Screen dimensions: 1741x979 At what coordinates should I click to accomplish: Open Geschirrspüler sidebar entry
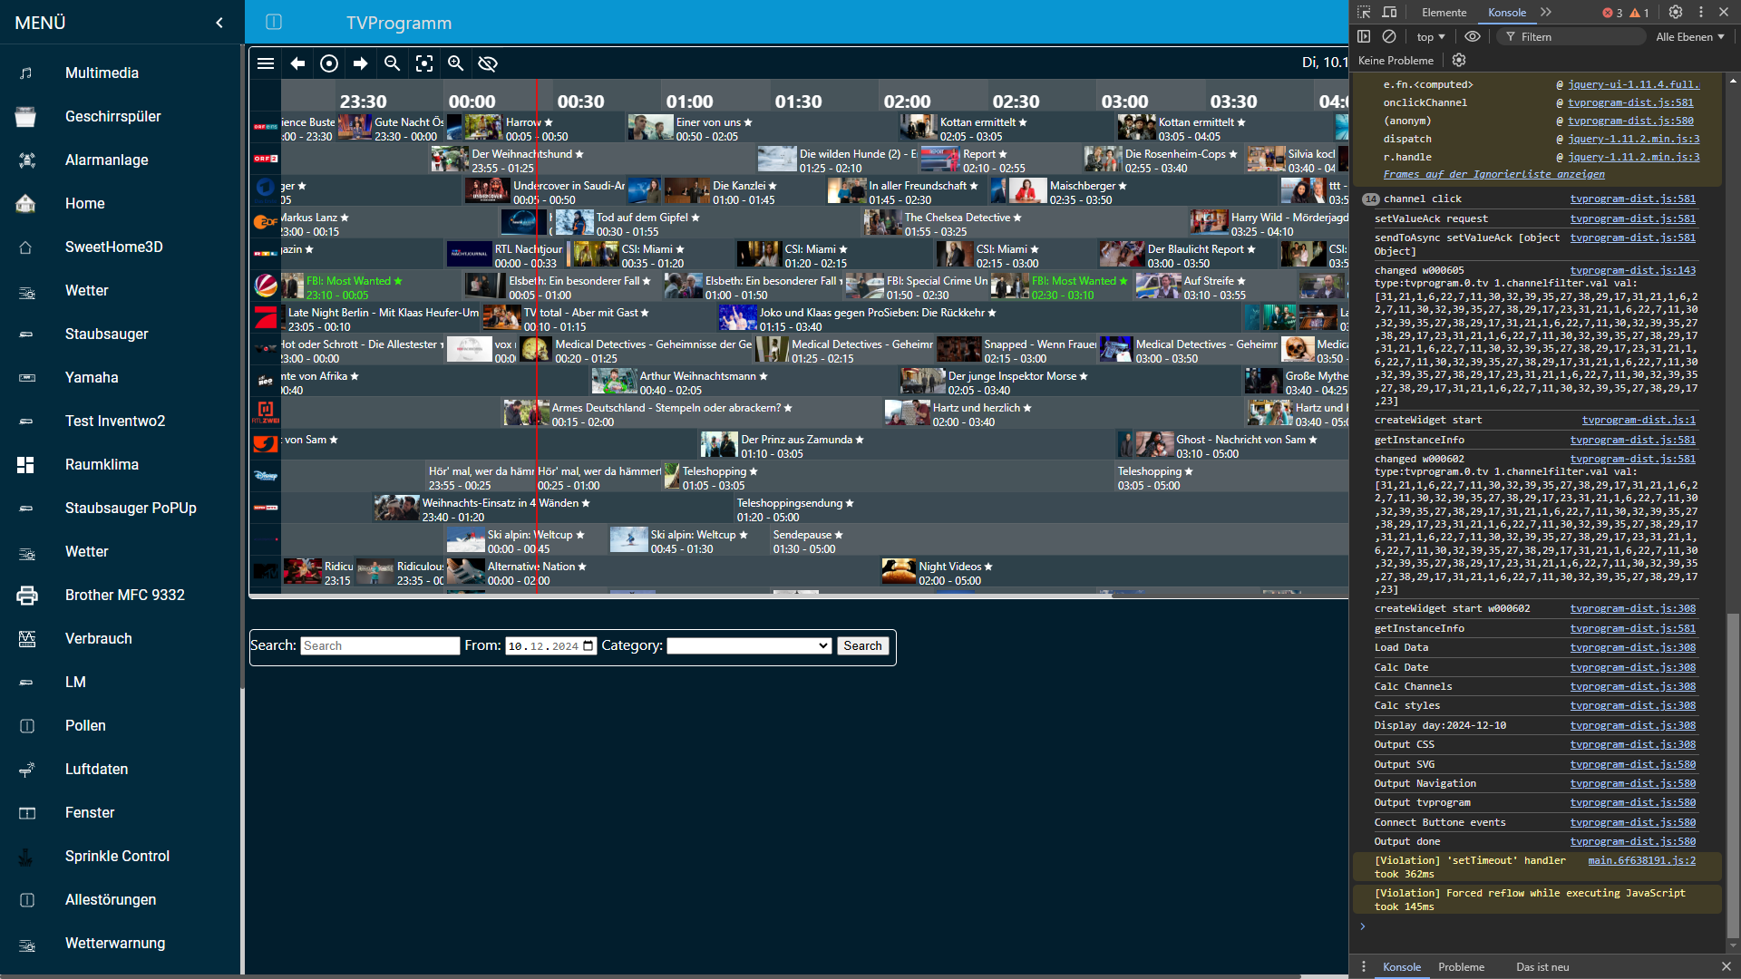click(x=112, y=116)
